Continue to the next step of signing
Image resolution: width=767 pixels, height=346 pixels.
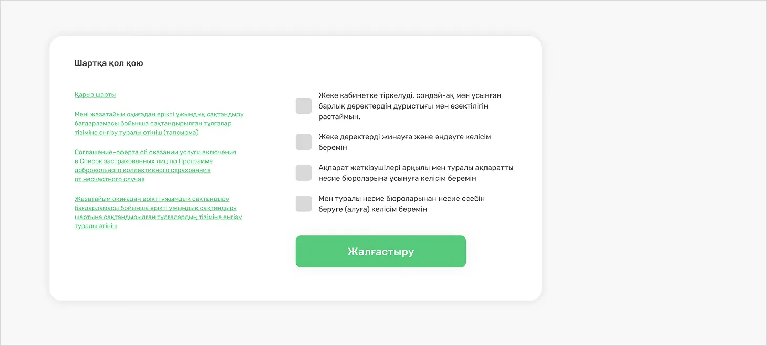pyautogui.click(x=380, y=252)
